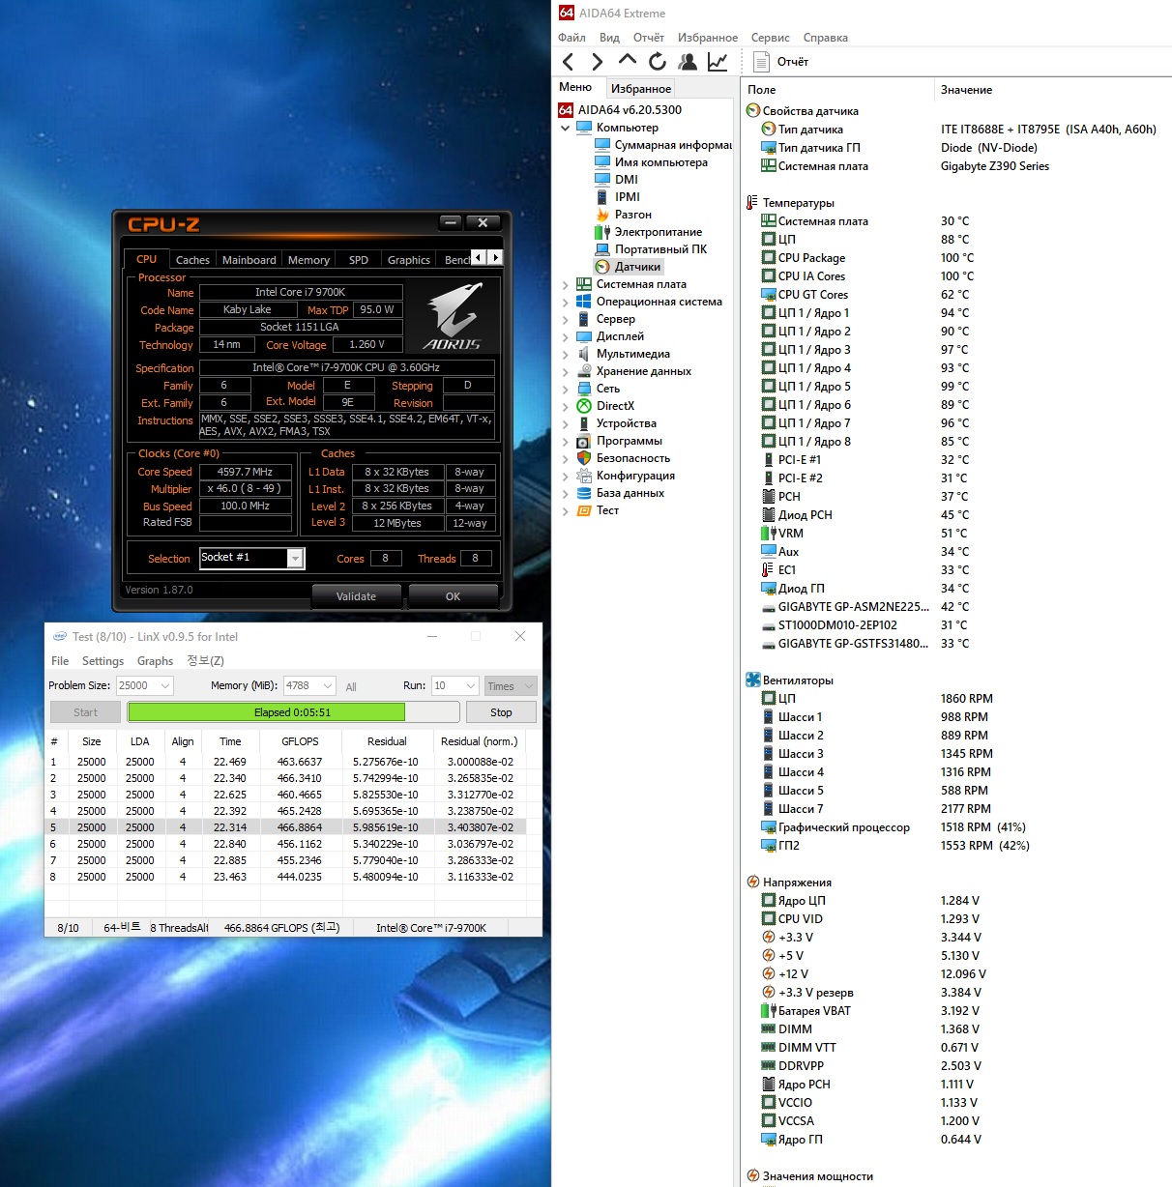
Task: Select the Ядро ЦП voltage row
Action: coord(956,901)
